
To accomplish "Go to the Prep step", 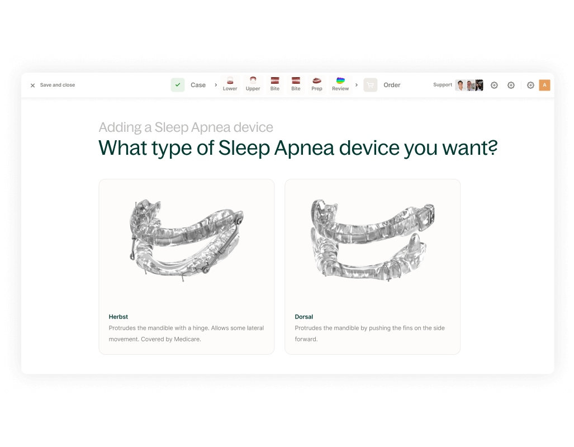I will coord(317,84).
